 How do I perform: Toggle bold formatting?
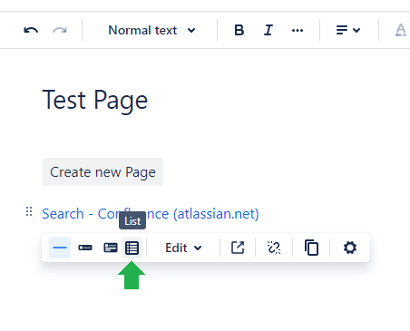tap(239, 30)
